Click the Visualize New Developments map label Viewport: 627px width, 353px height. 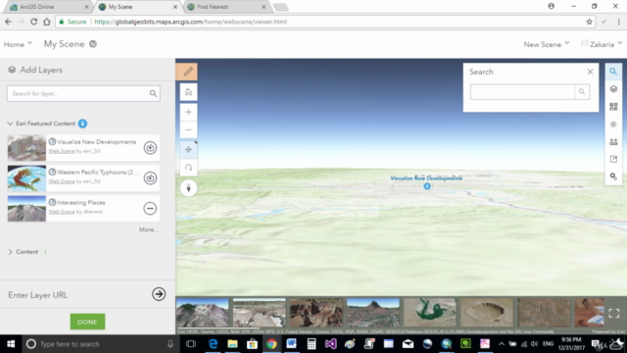tap(426, 178)
